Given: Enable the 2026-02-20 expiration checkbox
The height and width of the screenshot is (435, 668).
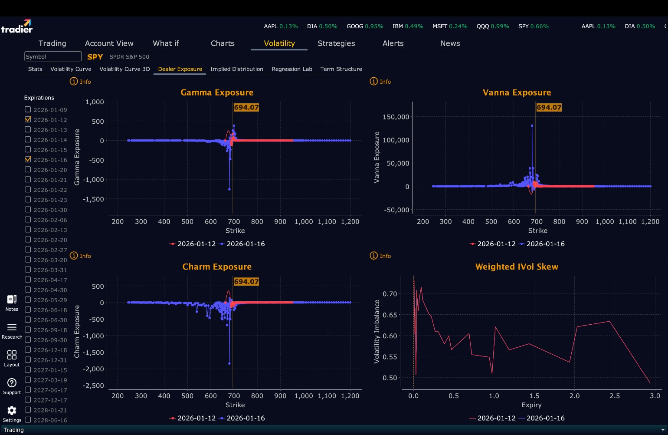Looking at the screenshot, I should 28,240.
